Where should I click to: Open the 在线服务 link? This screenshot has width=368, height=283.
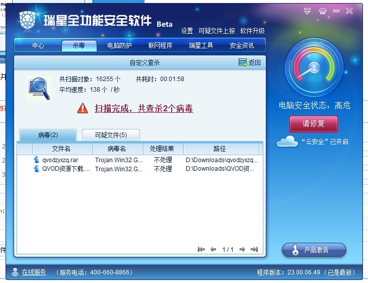click(34, 272)
